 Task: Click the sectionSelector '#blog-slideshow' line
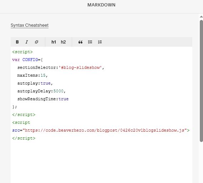click(x=61, y=67)
